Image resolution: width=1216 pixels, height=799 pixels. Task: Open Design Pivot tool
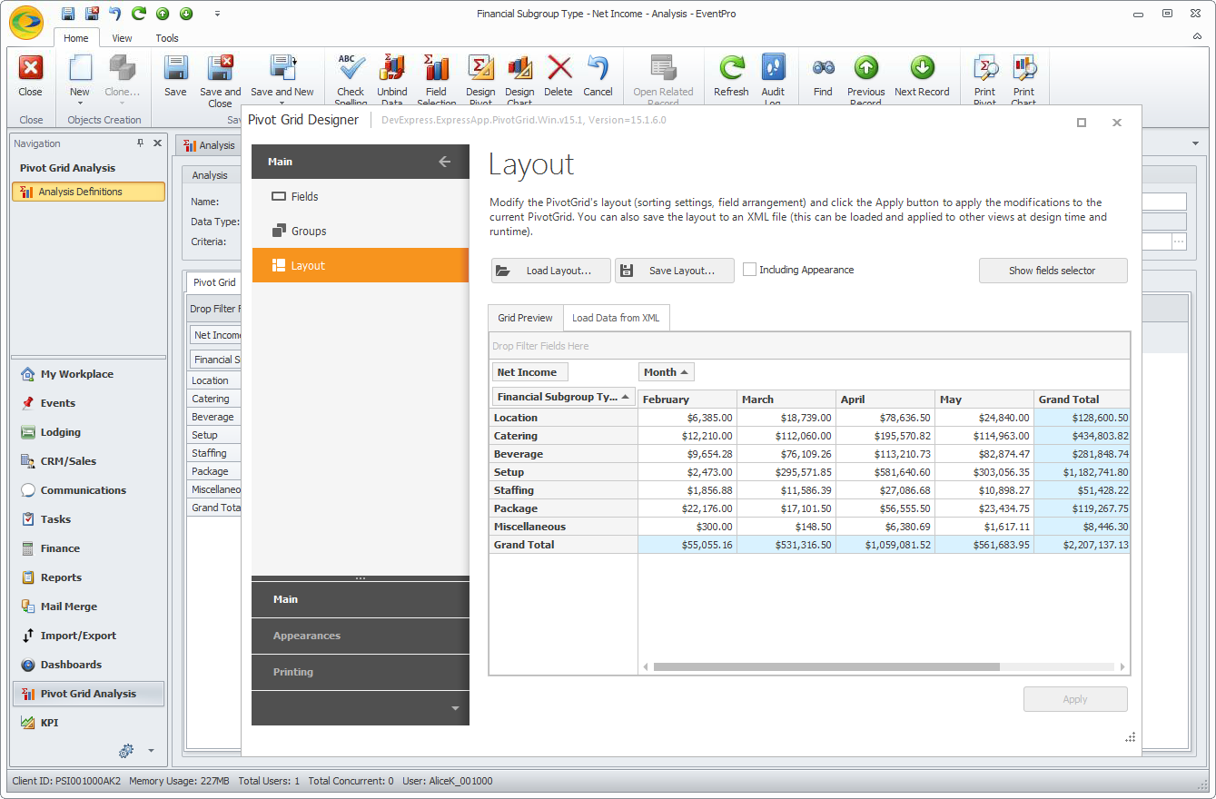[x=480, y=69]
